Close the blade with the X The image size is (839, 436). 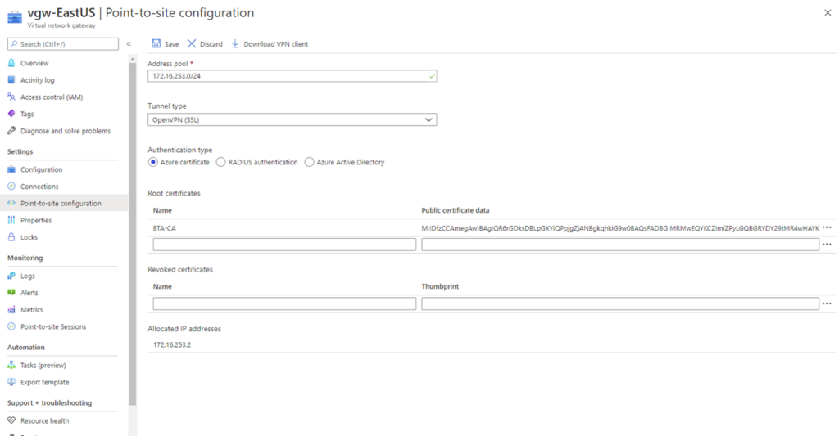pyautogui.click(x=828, y=13)
